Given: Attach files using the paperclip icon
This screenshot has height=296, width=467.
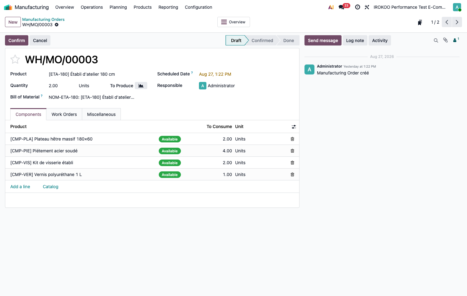Looking at the screenshot, I should coord(446,40).
